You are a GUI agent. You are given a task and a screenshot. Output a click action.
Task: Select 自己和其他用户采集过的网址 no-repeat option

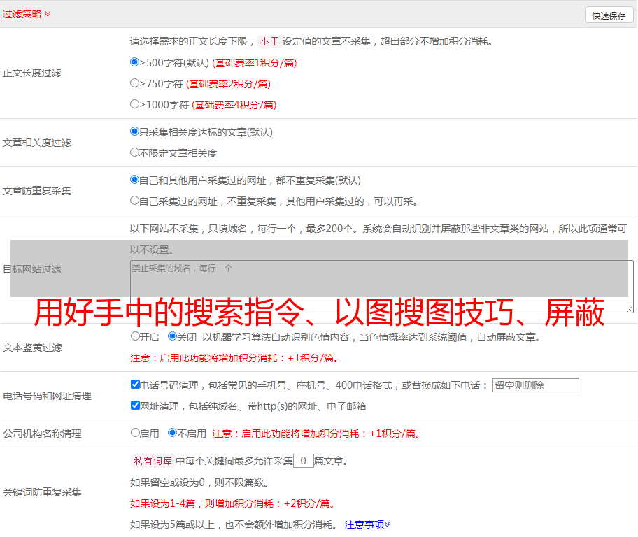tap(135, 180)
